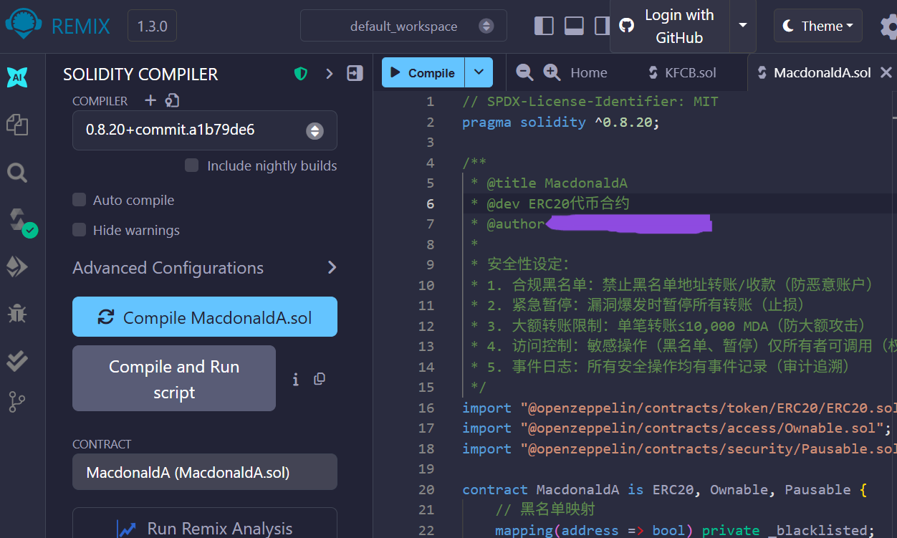Click the 1.3.0 version badge
Image resolution: width=897 pixels, height=538 pixels.
pyautogui.click(x=152, y=26)
